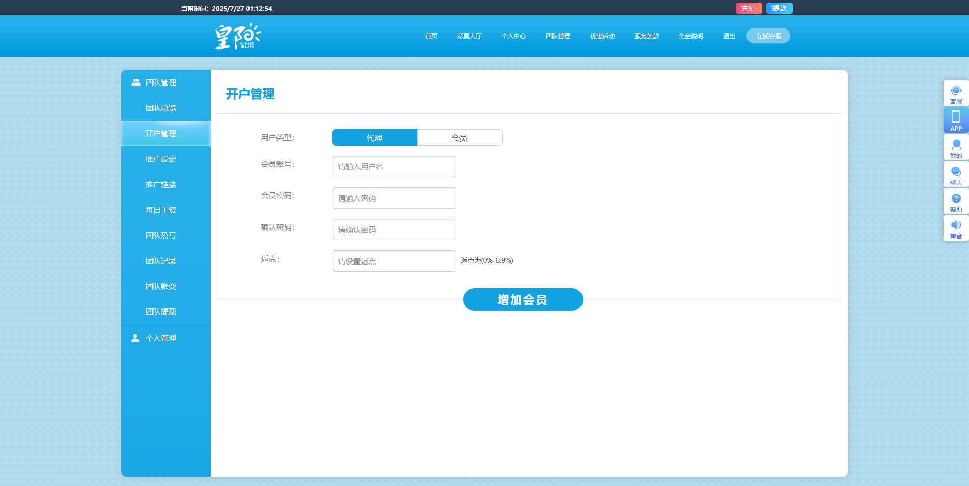The image size is (969, 486).
Task: Click the 开户管理 page heading
Action: click(250, 94)
